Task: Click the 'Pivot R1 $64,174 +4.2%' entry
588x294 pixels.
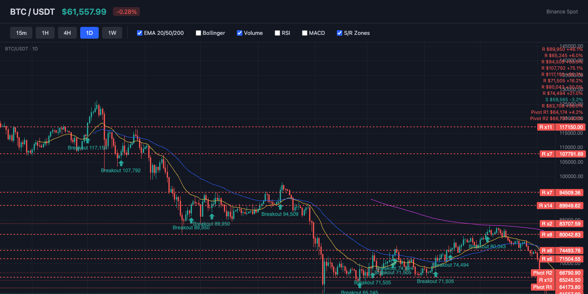Action: 557,112
